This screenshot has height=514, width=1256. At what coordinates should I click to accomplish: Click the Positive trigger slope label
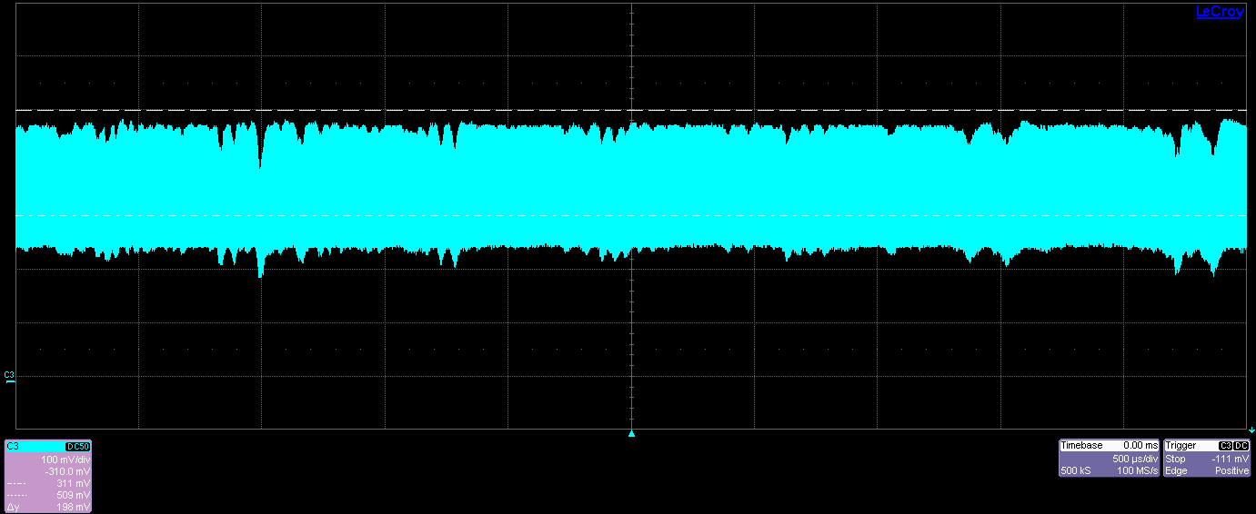(1232, 470)
